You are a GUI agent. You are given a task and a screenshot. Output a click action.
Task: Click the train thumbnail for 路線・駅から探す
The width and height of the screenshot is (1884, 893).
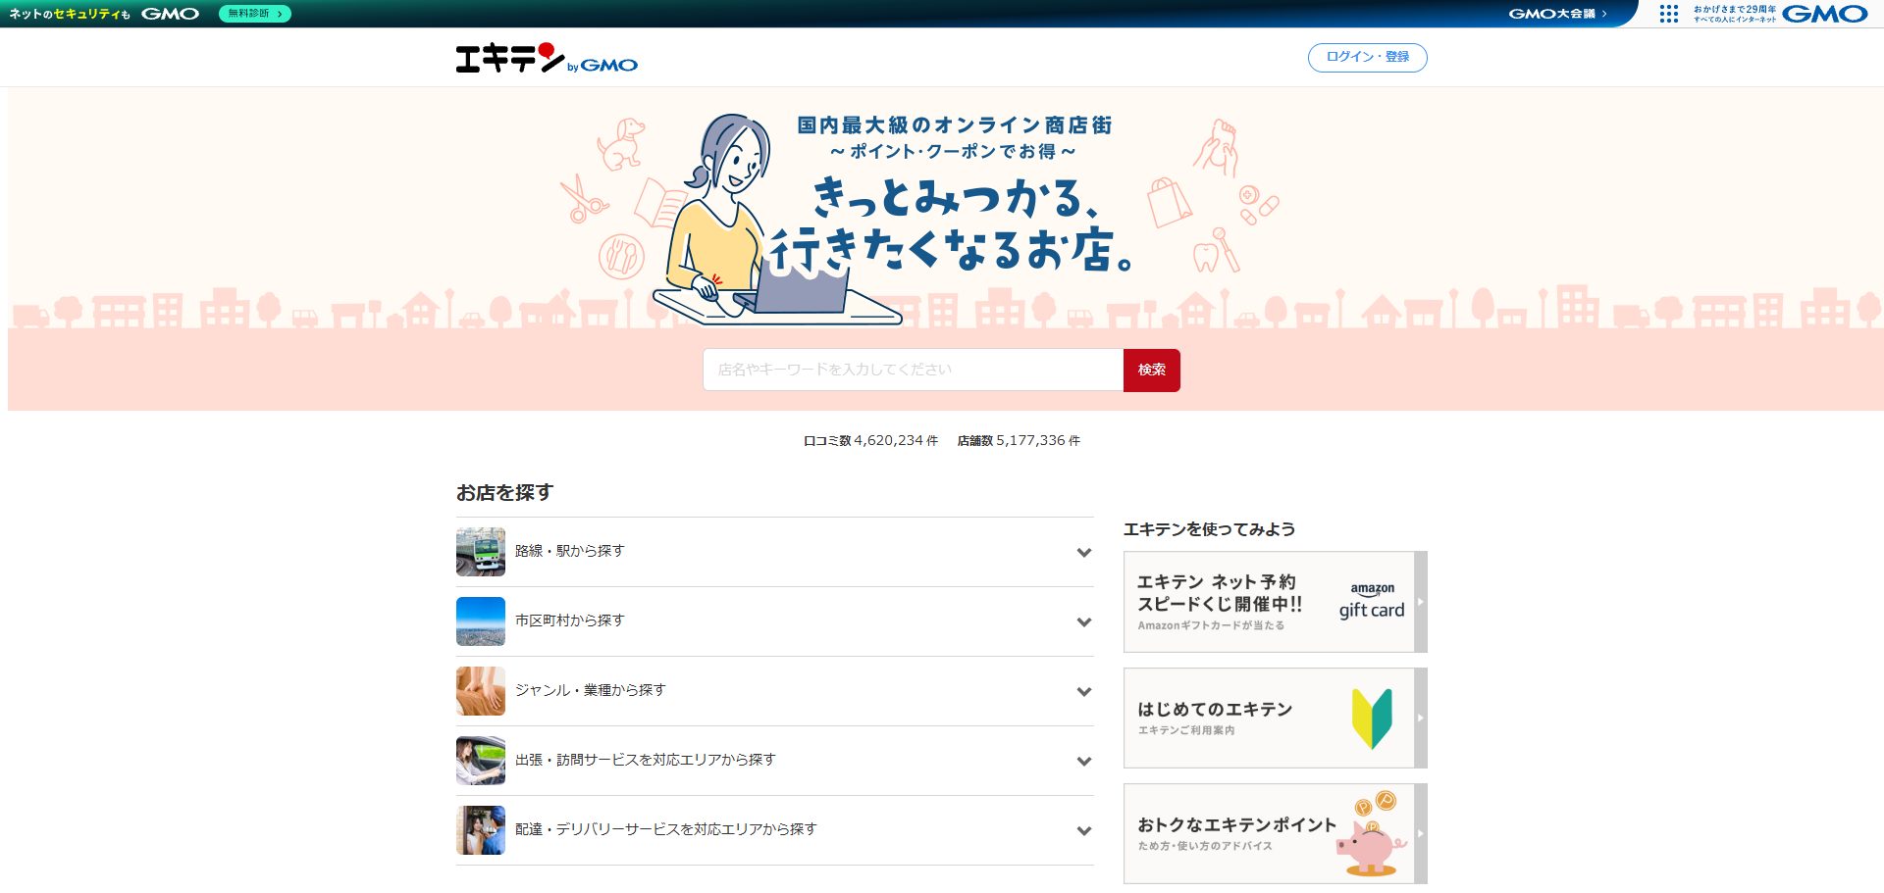480,551
